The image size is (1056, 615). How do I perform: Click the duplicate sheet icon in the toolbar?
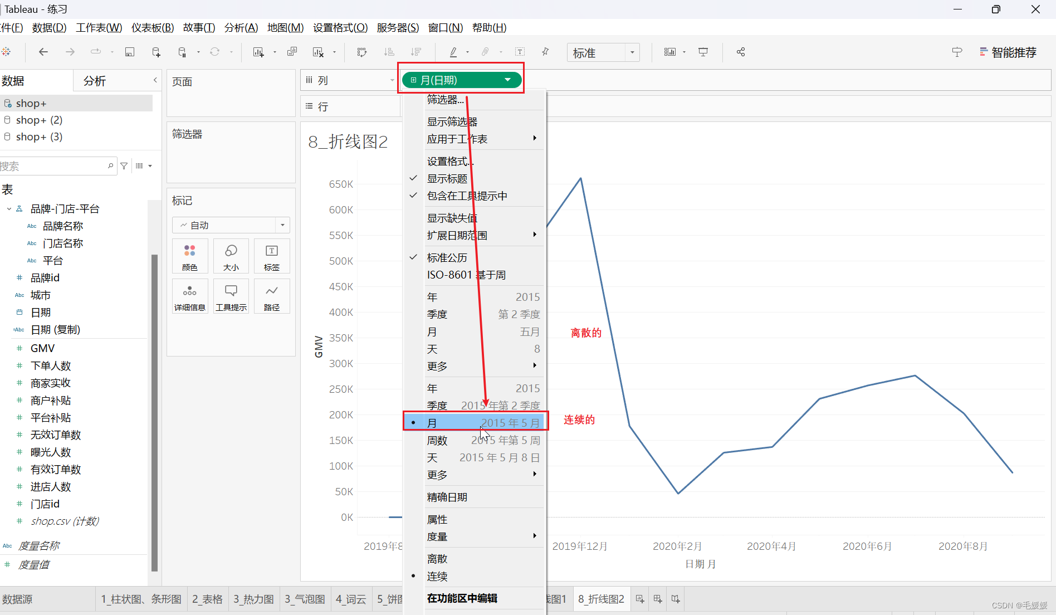point(292,52)
